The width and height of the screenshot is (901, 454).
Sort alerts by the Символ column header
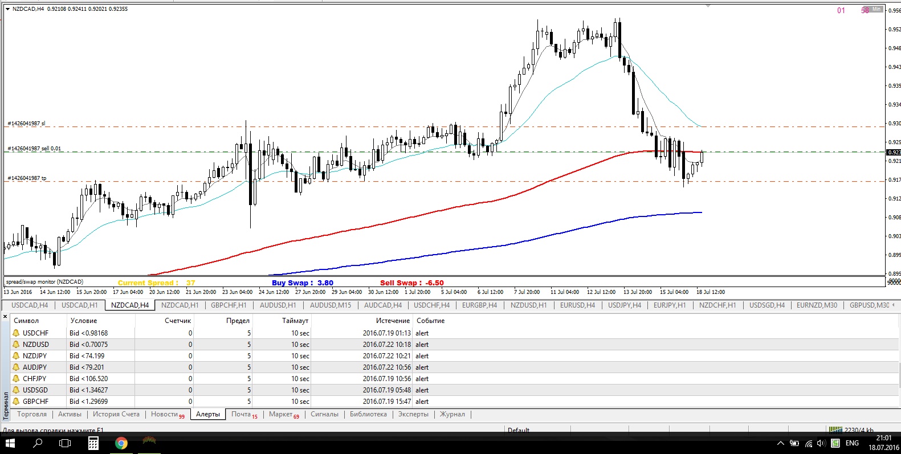(26, 321)
